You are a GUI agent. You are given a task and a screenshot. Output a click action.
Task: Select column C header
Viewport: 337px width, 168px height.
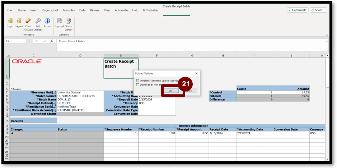tap(33, 56)
